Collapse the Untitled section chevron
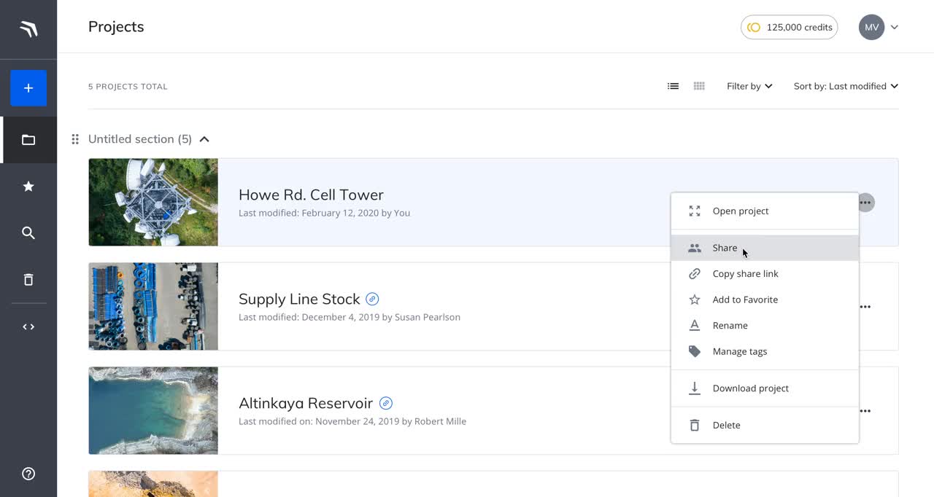 pos(204,139)
